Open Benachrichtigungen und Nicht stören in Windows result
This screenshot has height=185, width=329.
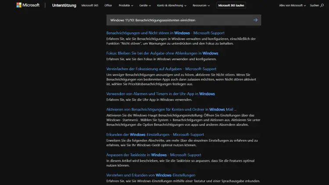point(165,33)
